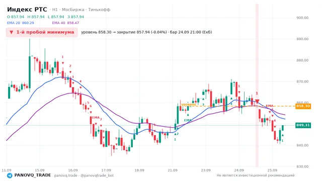Click the green EMA label near 21.09
Image resolution: width=322 pixels, height=181 pixels.
tap(188, 120)
